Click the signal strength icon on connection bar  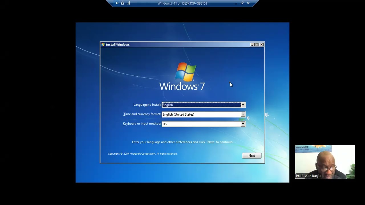click(128, 3)
